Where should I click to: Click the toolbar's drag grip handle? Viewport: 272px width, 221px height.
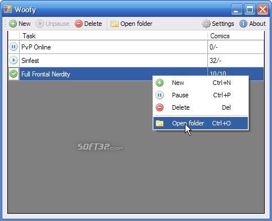tap(5, 24)
